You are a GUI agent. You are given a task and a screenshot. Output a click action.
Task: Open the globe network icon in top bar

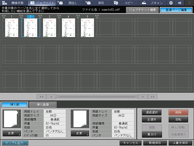(171, 3)
